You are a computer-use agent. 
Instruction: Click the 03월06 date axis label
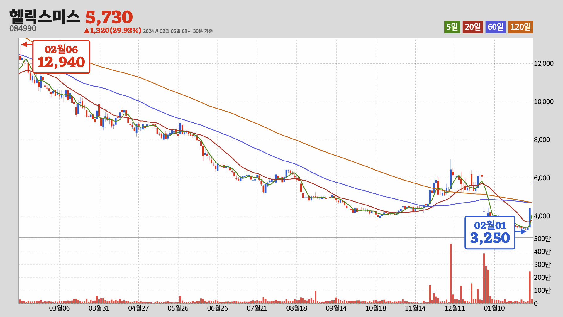[60, 308]
